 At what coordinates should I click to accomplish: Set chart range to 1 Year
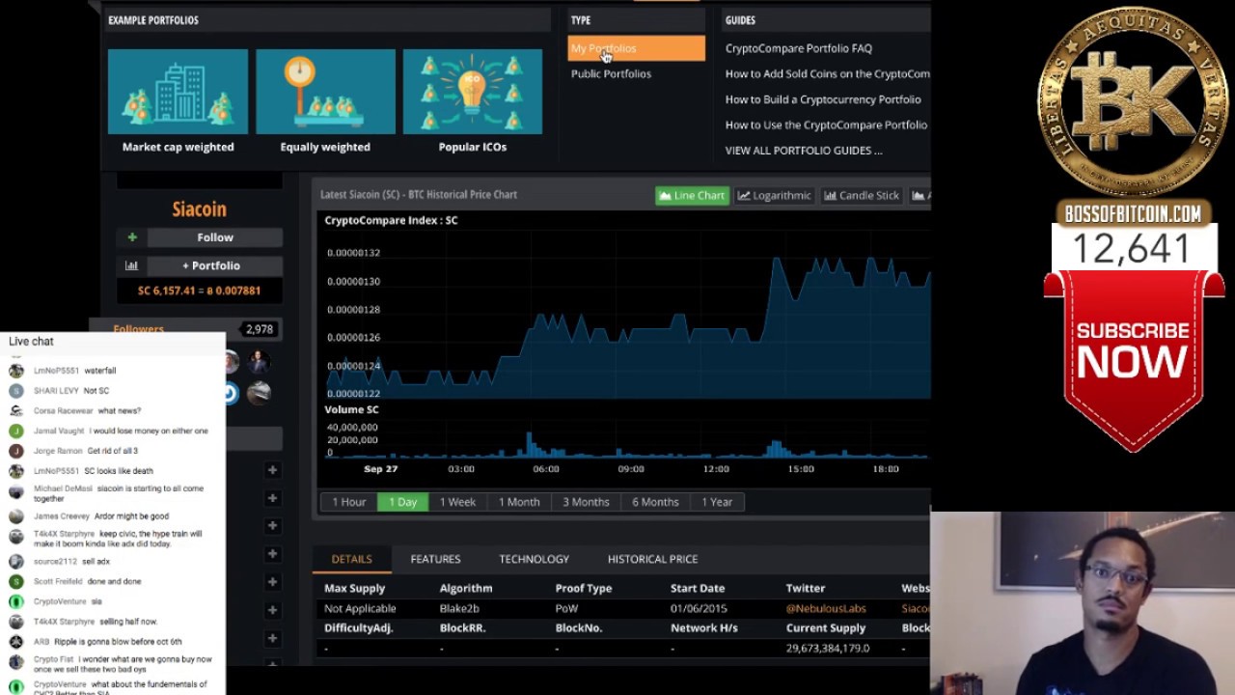click(x=717, y=502)
